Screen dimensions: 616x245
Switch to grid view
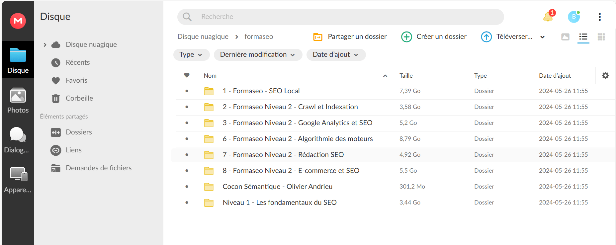(x=601, y=37)
